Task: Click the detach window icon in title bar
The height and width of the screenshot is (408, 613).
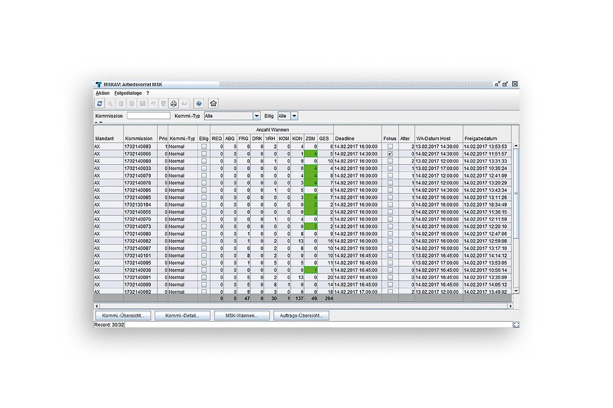Action: click(505, 84)
